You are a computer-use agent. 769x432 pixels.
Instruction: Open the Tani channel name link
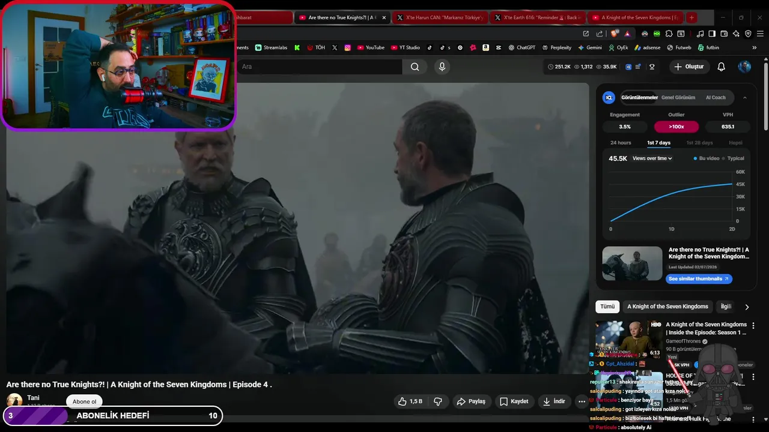click(33, 398)
